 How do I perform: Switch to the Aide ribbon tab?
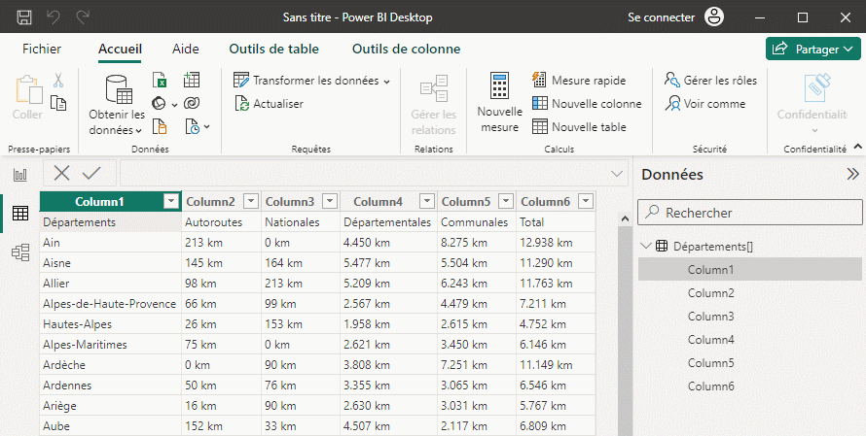pyautogui.click(x=185, y=49)
